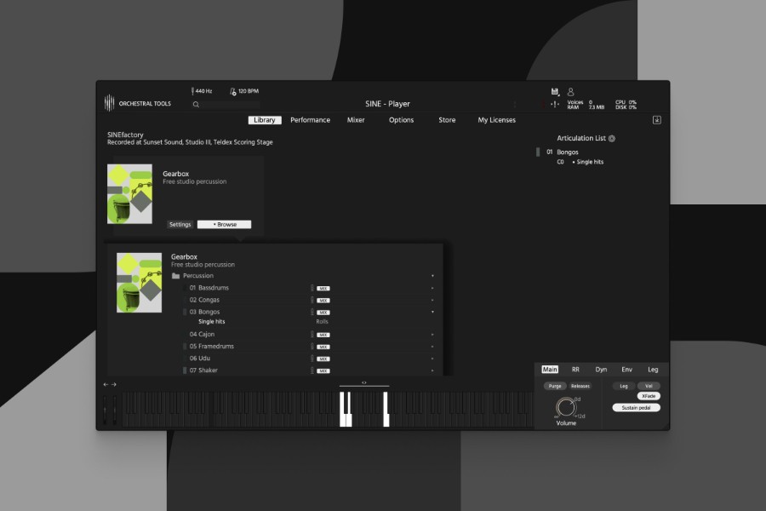Click the save preset disk icon
766x511 pixels.
coord(555,91)
